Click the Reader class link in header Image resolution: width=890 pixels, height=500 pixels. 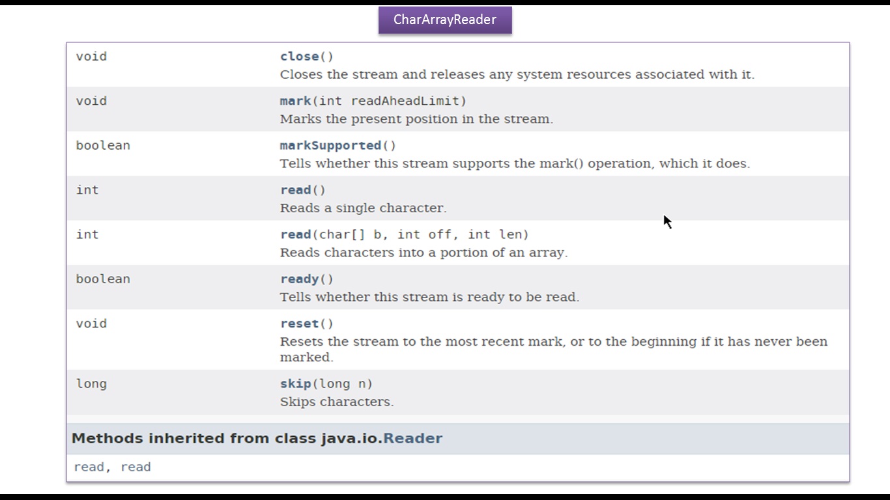412,438
